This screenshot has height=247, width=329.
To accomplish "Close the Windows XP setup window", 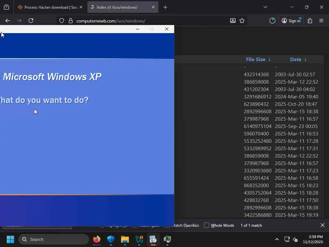I will [167, 29].
